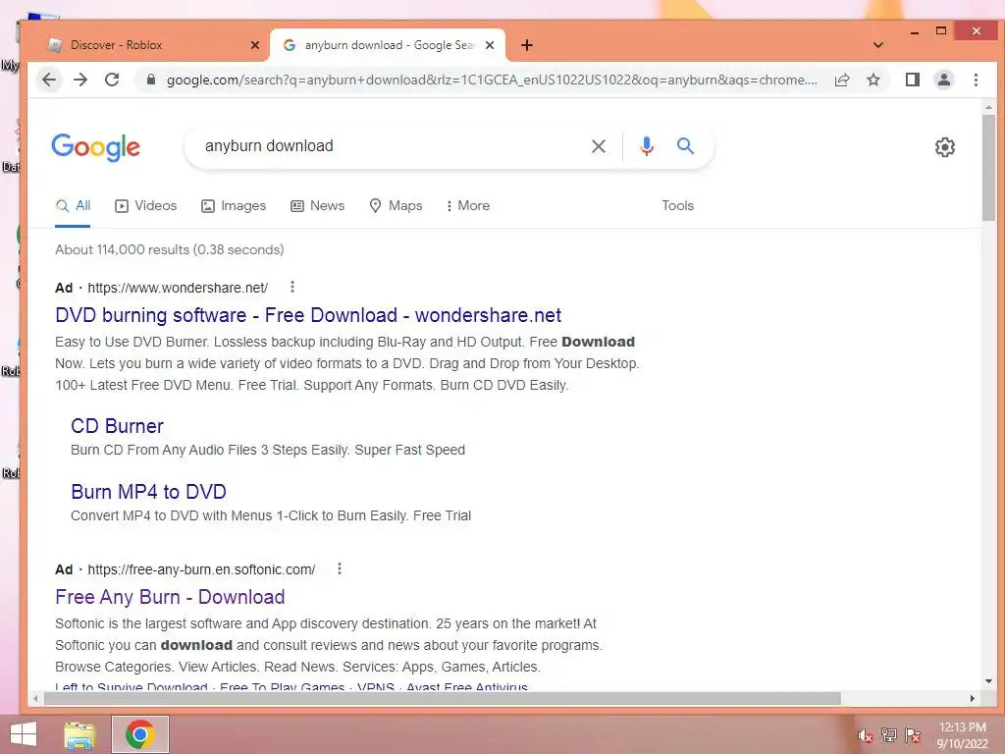Share this page using the share icon
This screenshot has height=754, width=1005.
(x=841, y=80)
